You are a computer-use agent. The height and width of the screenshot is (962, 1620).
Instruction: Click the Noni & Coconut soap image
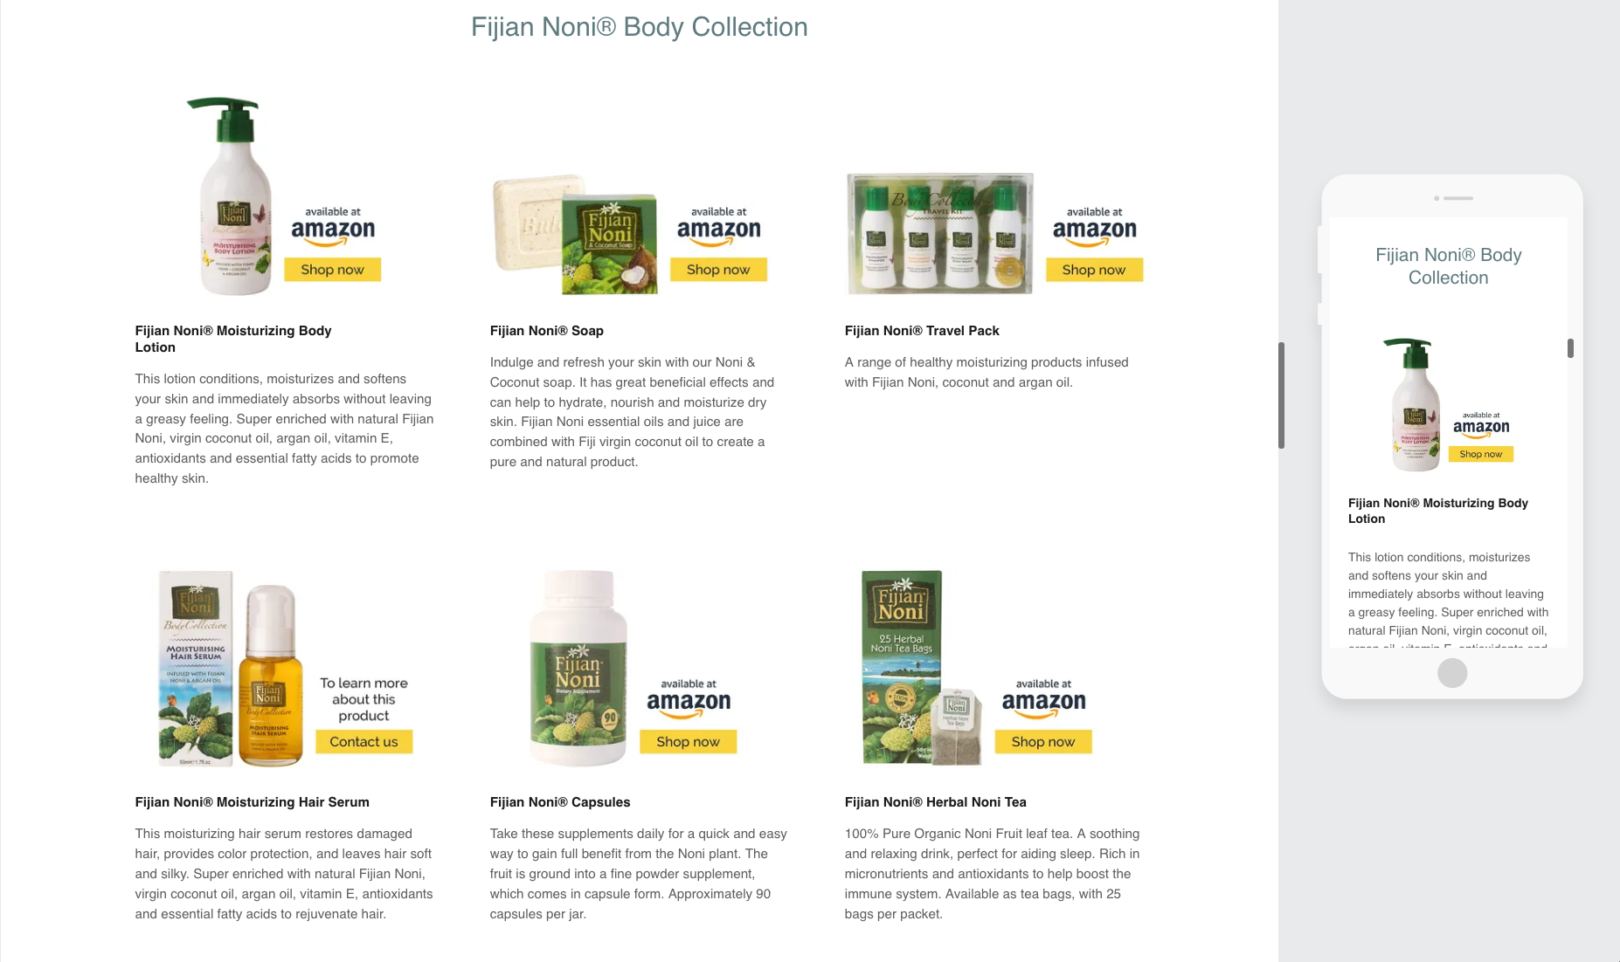click(x=575, y=234)
